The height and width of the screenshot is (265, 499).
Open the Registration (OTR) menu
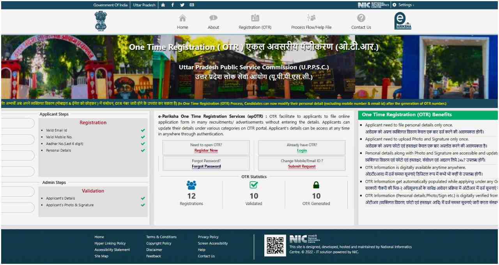(x=255, y=22)
